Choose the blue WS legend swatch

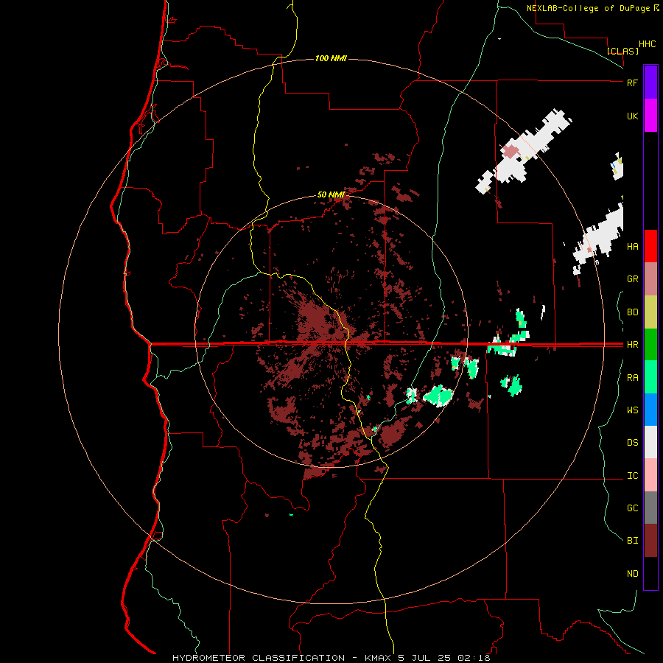point(650,410)
